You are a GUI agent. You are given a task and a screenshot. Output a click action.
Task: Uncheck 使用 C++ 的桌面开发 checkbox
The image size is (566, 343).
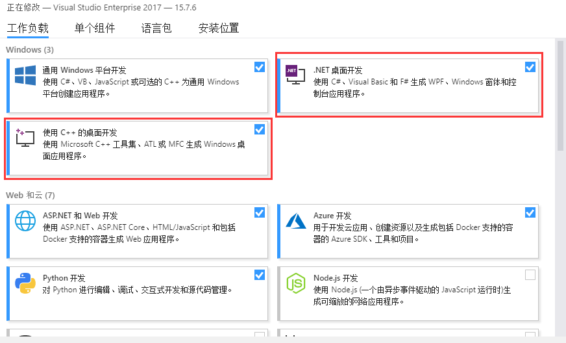pos(260,129)
